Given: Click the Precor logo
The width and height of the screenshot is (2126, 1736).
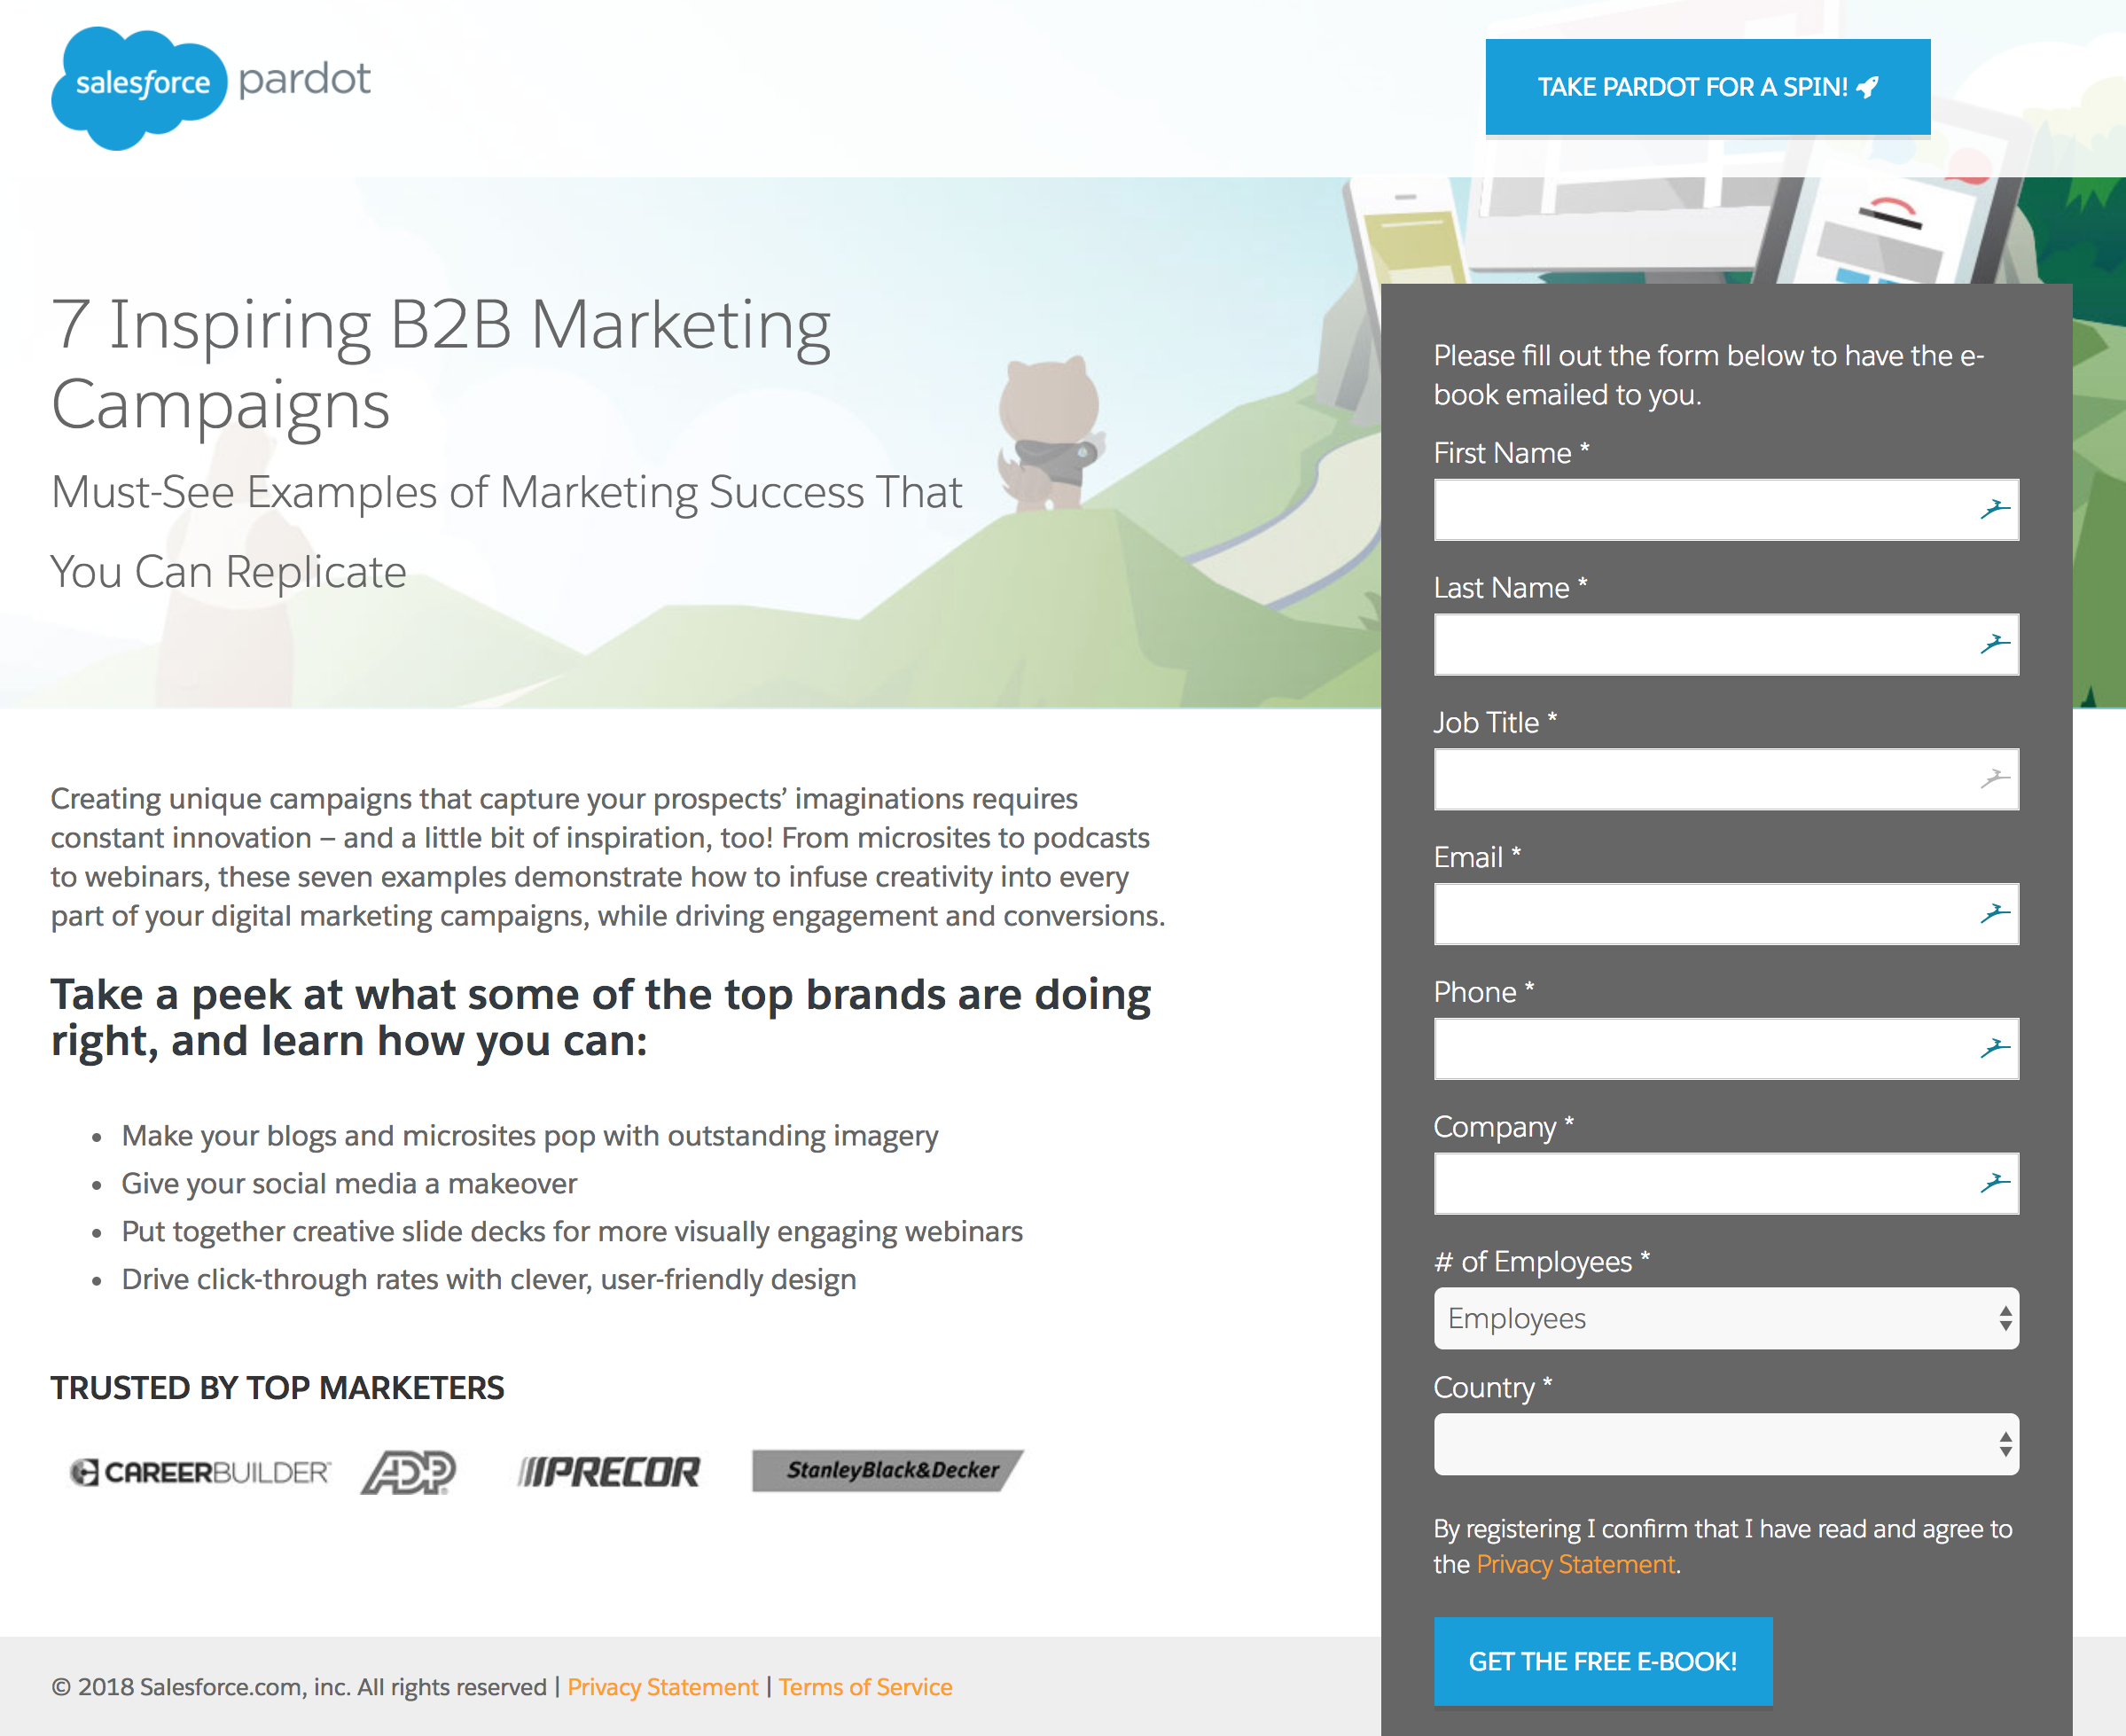Looking at the screenshot, I should pyautogui.click(x=609, y=1472).
